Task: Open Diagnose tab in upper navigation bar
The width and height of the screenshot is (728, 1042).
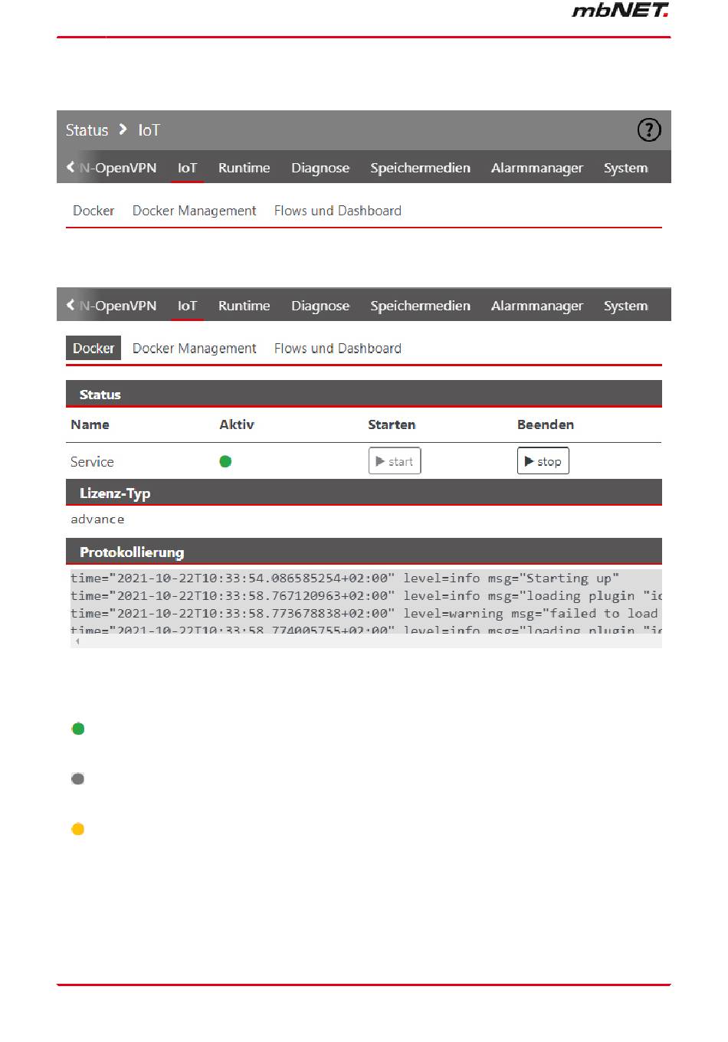Action: [x=320, y=168]
